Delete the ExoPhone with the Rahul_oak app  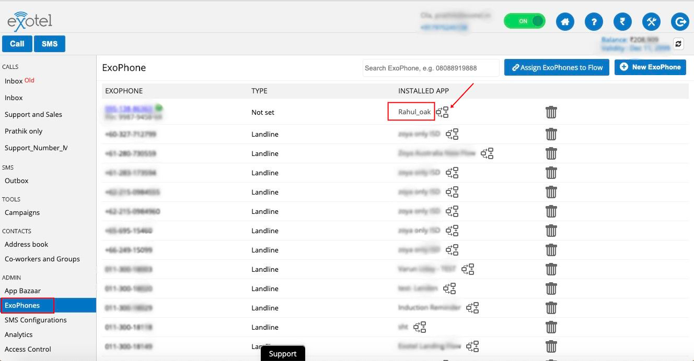click(551, 112)
